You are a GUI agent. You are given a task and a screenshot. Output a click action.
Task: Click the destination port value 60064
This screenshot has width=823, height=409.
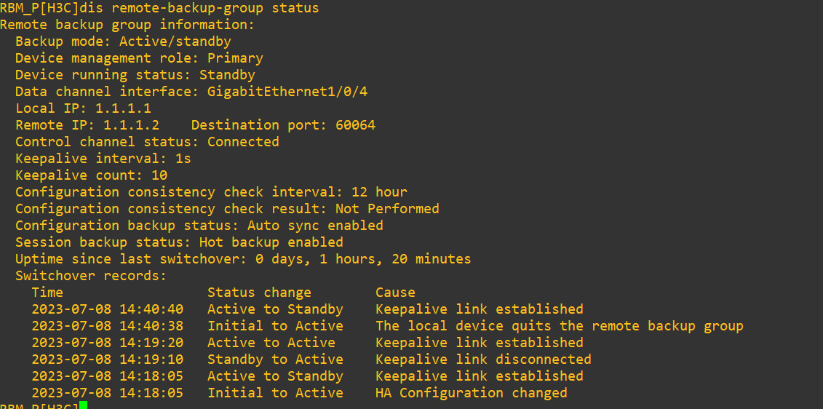(x=355, y=125)
